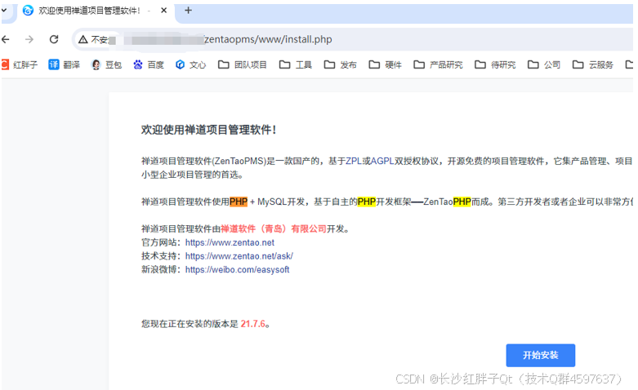The height and width of the screenshot is (390, 638).
Task: Open the 团队项目 bookmark folder
Action: 243,64
